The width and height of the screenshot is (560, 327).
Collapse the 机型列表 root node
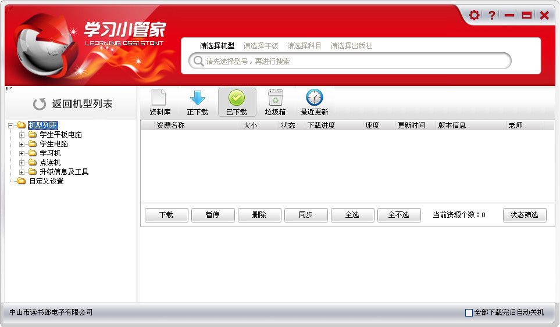12,125
